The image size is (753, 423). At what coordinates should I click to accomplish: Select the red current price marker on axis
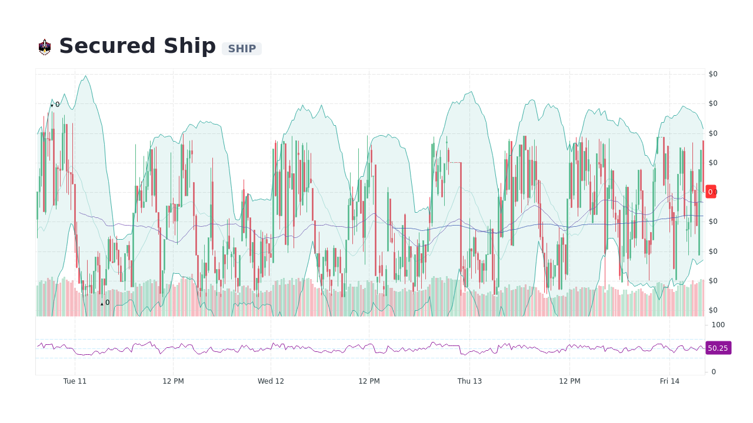[711, 192]
